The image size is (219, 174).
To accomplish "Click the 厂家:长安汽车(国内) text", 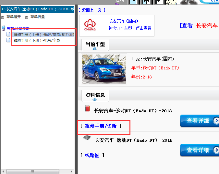I will coord(153,59).
